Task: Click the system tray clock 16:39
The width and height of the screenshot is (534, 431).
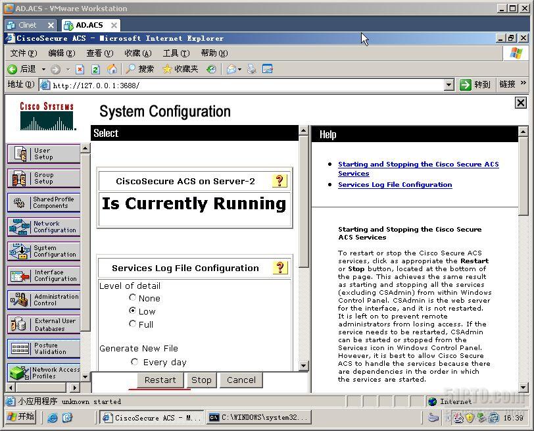Action: 513,418
